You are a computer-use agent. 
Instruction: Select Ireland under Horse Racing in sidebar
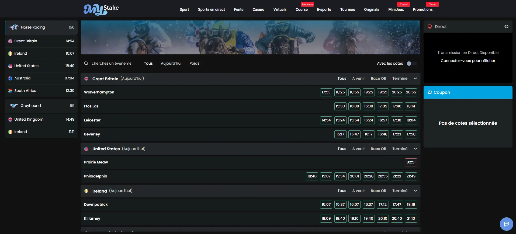tap(41, 53)
